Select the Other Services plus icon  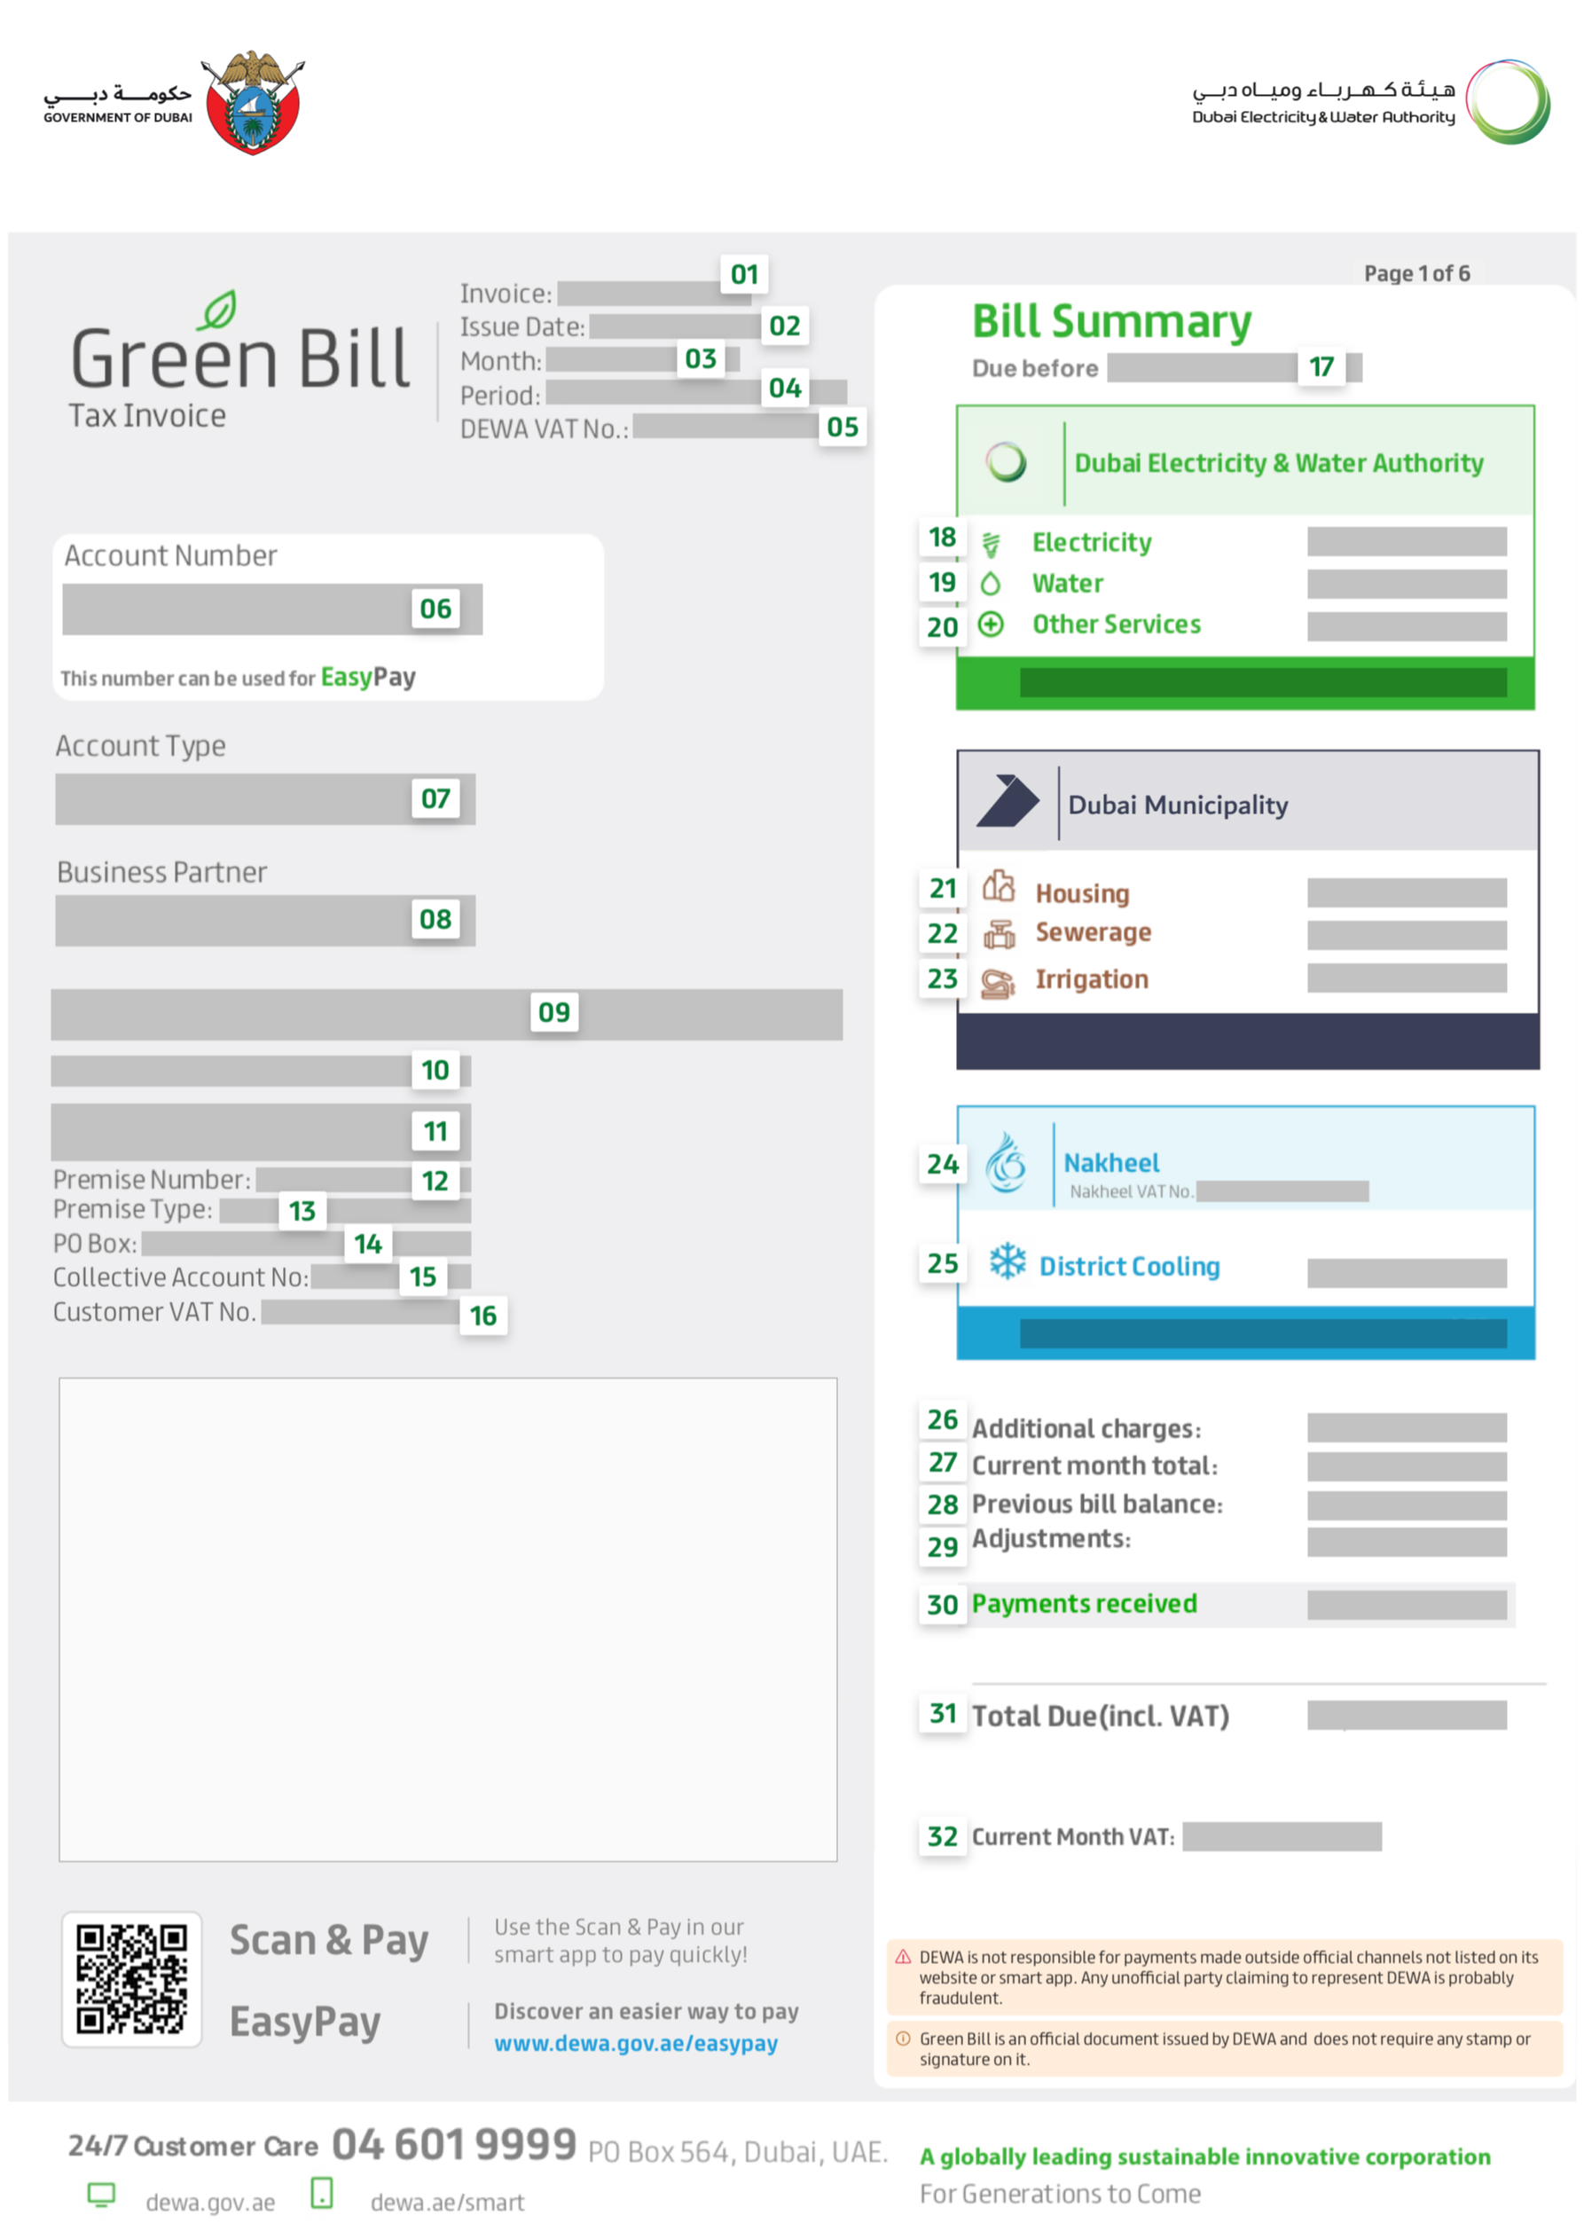(991, 625)
